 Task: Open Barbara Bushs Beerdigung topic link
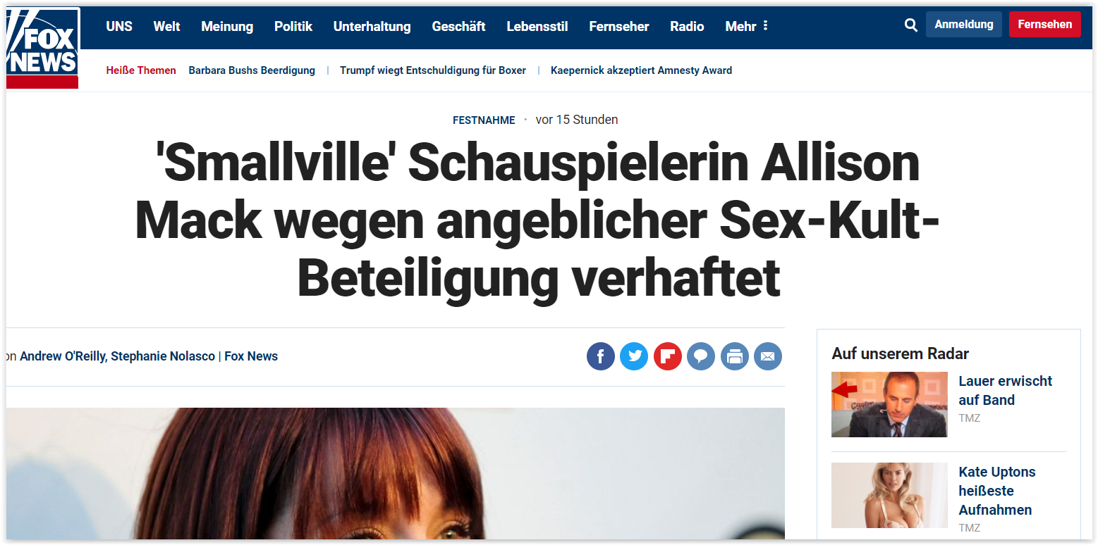click(x=252, y=70)
